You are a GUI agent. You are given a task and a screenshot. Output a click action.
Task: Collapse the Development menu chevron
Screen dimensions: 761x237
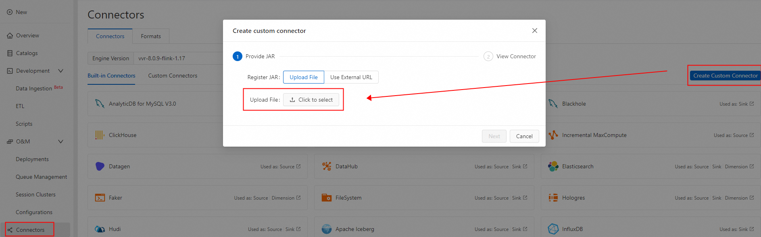coord(61,71)
